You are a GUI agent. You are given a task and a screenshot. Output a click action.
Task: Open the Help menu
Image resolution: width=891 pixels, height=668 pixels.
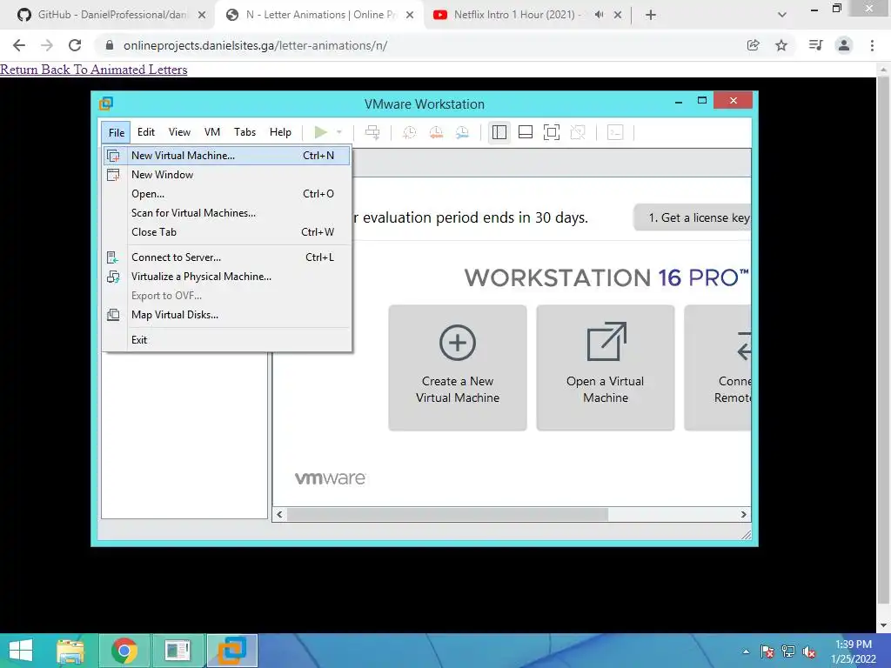coord(280,132)
